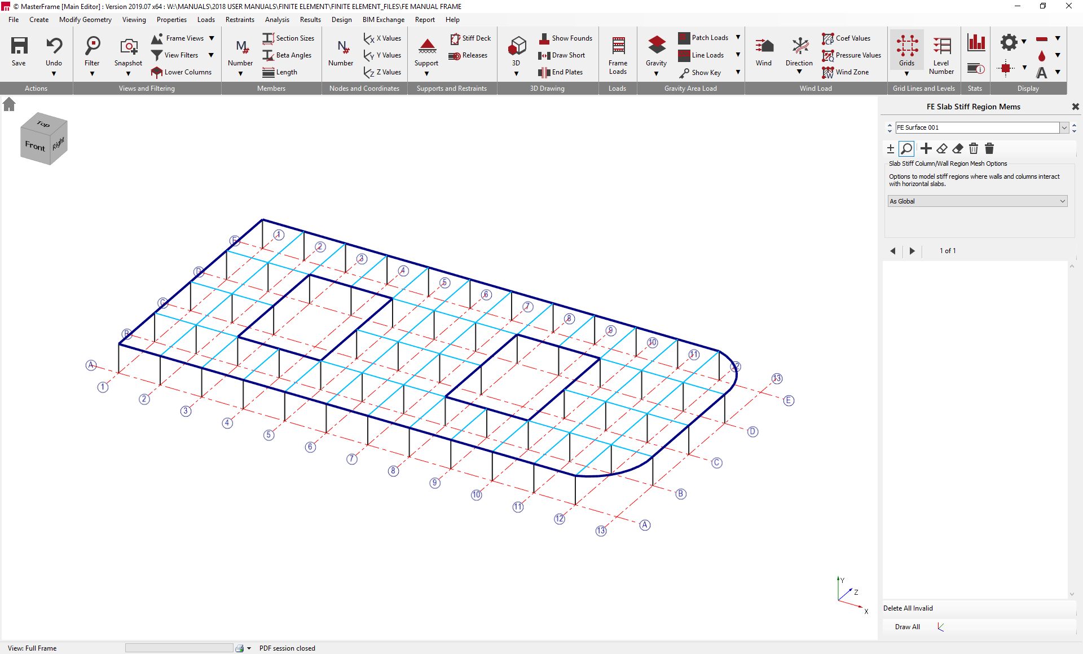This screenshot has width=1083, height=654.
Task: Open the As Global mesh options dropdown
Action: pos(1062,201)
